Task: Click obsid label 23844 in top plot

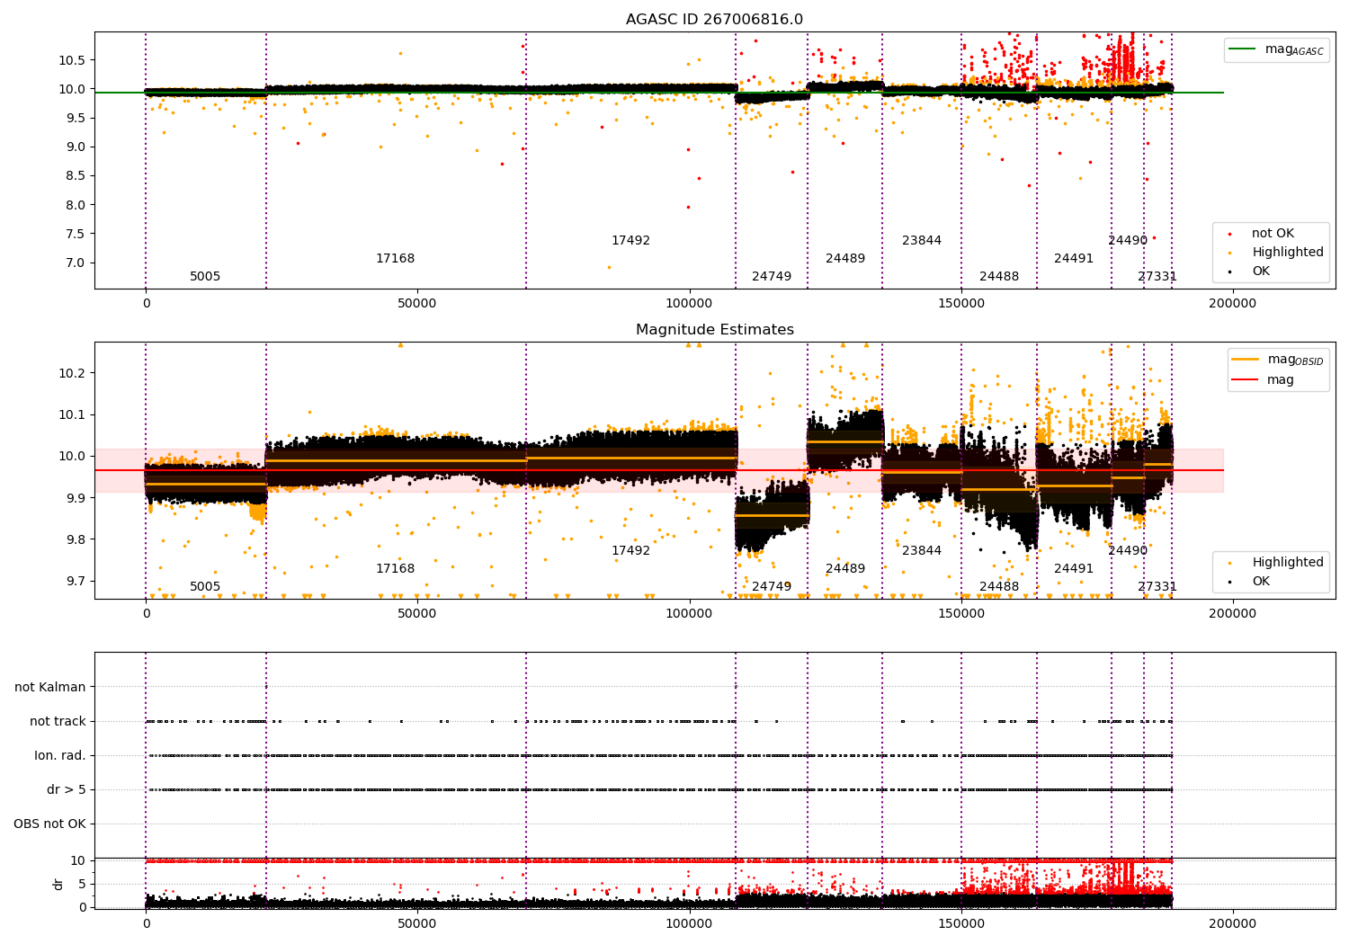Action: point(922,240)
